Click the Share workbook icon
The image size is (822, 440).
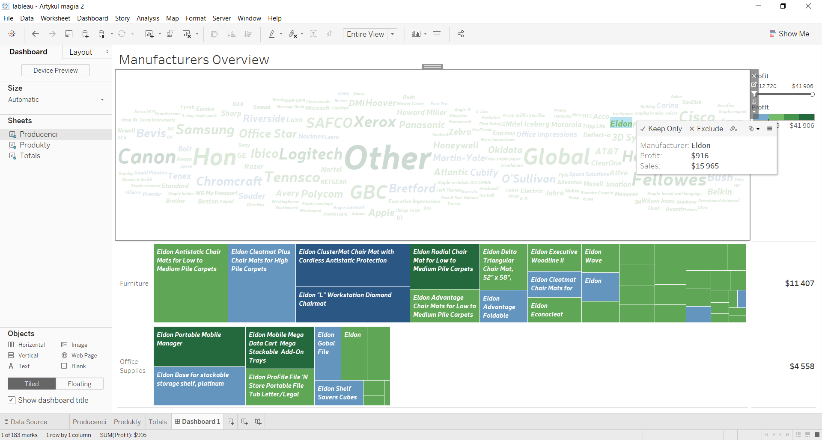pos(461,34)
